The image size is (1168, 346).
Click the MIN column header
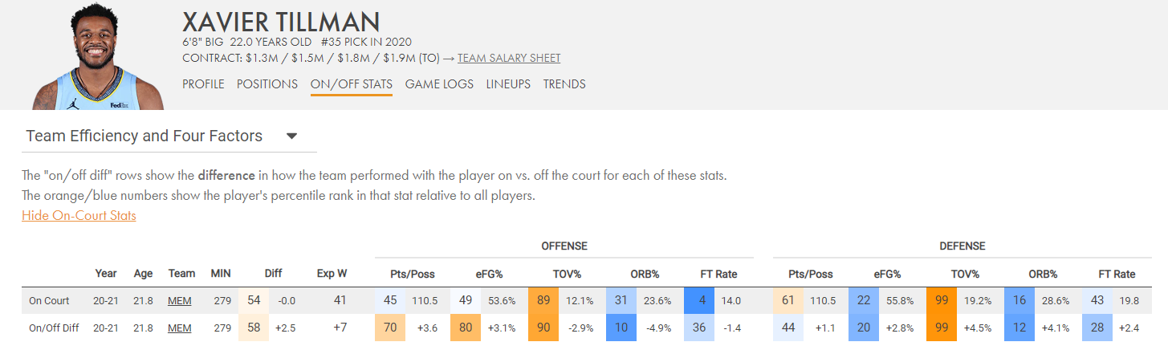pyautogui.click(x=221, y=274)
